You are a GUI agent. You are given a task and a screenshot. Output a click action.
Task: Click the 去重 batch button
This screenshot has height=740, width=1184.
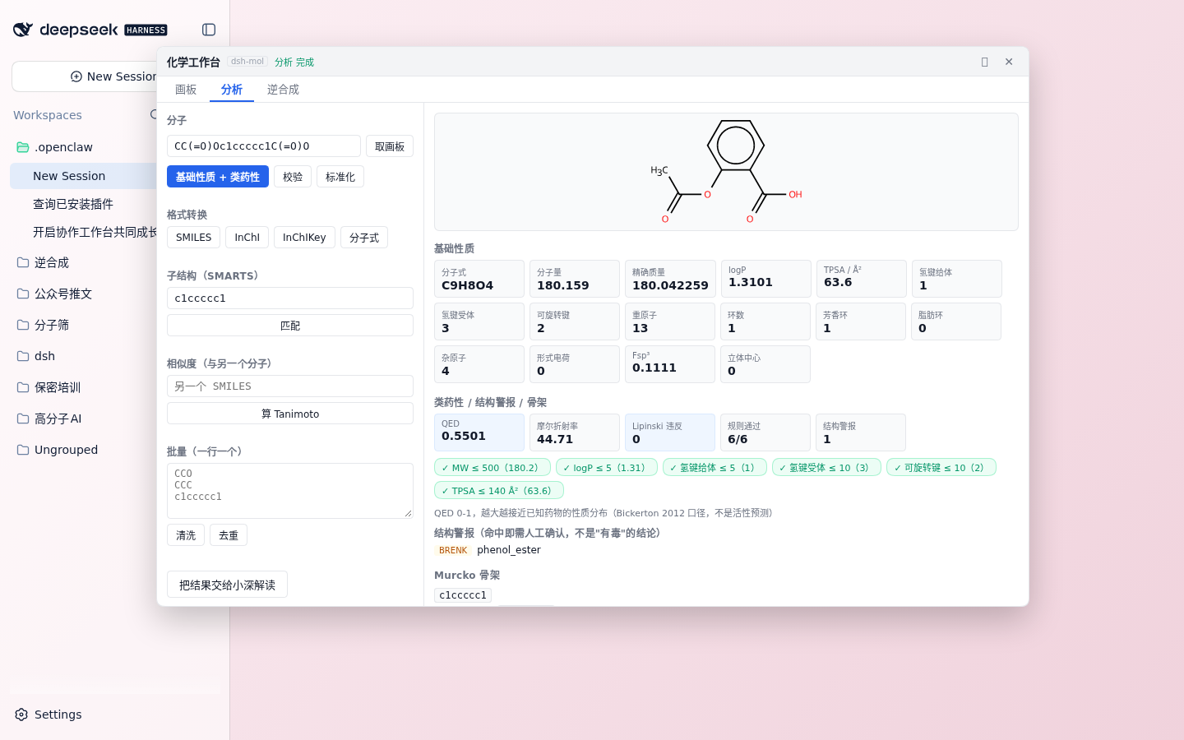coord(229,535)
